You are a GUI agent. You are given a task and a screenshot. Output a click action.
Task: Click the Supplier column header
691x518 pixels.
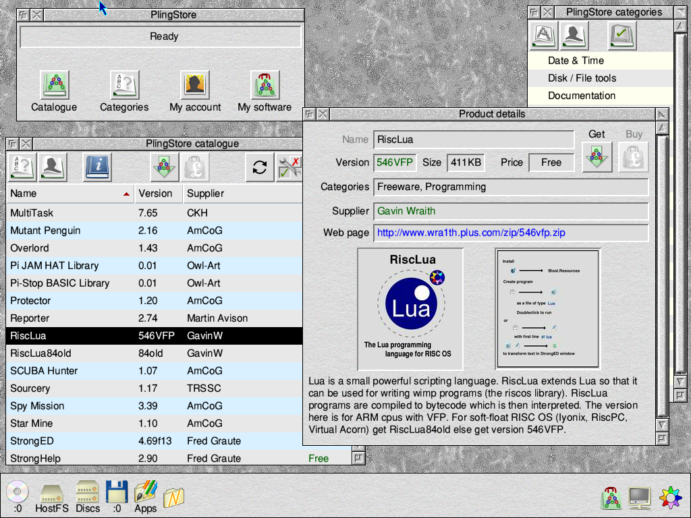[205, 194]
